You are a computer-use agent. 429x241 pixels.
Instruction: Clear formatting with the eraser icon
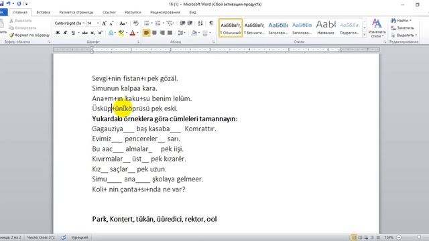(135, 23)
